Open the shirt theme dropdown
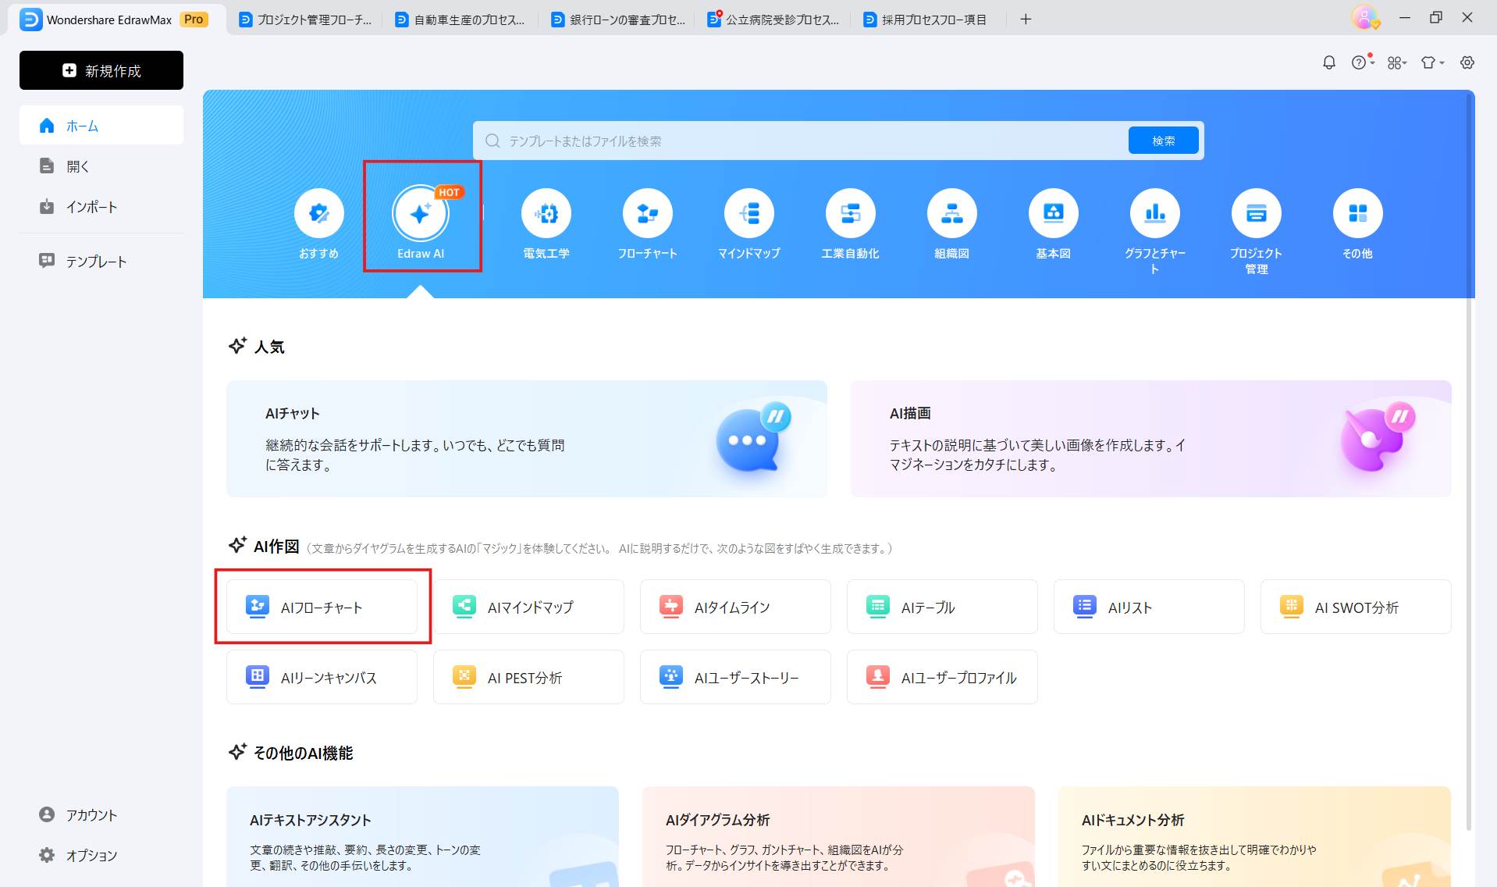 [1432, 62]
